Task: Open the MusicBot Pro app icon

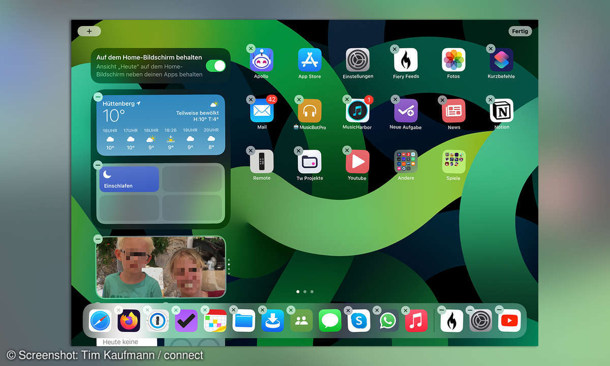Action: [x=310, y=111]
